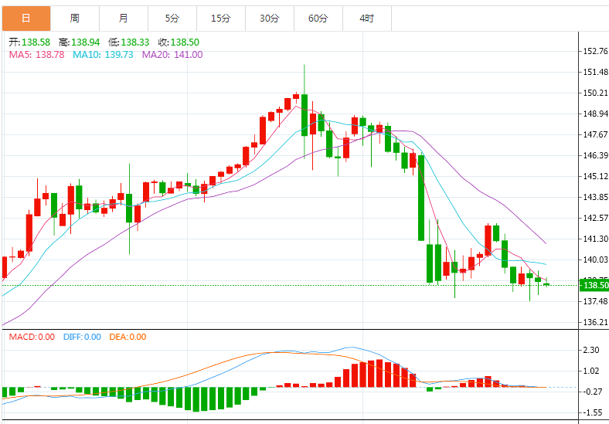Screen dimensions: 609x424
Task: Click the long green candle of the sharp drop
Action: tap(421, 198)
